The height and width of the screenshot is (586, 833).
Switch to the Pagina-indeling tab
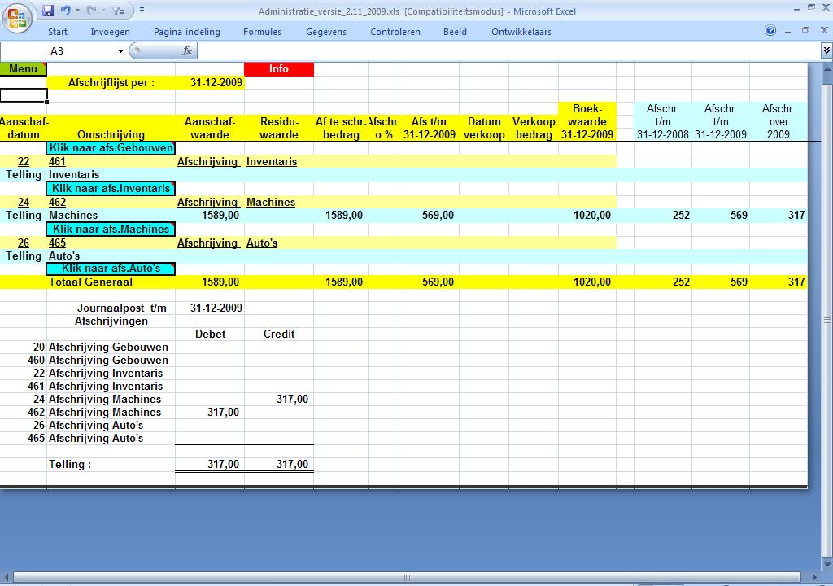[x=186, y=32]
